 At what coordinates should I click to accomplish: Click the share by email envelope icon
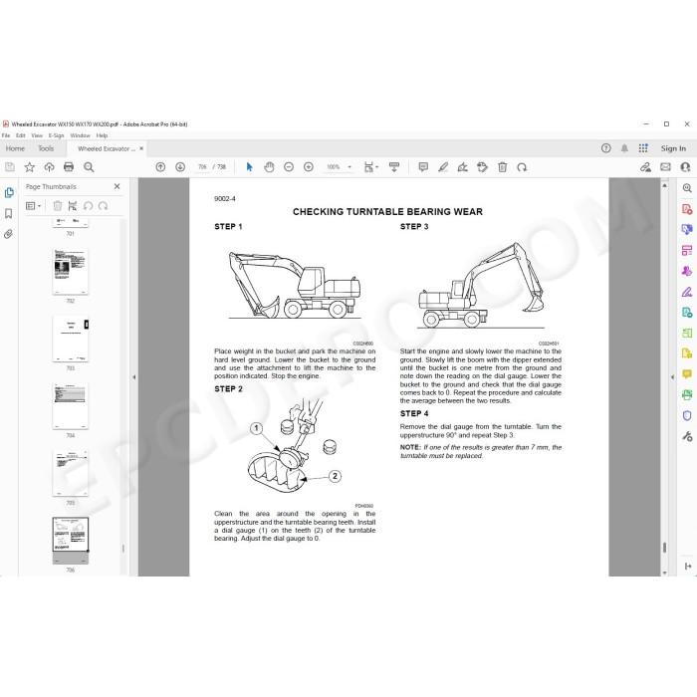click(x=665, y=167)
